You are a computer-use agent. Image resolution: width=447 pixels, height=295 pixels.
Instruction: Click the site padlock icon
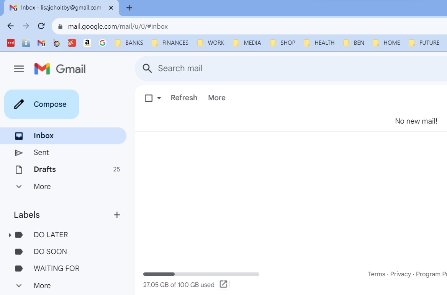60,26
